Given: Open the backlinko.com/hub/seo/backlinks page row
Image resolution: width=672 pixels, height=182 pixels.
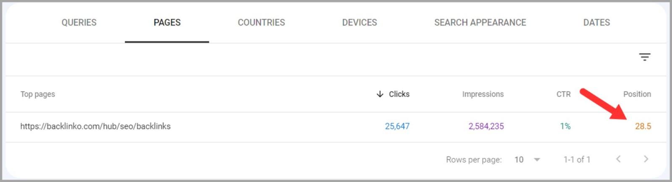Looking at the screenshot, I should click(x=95, y=126).
